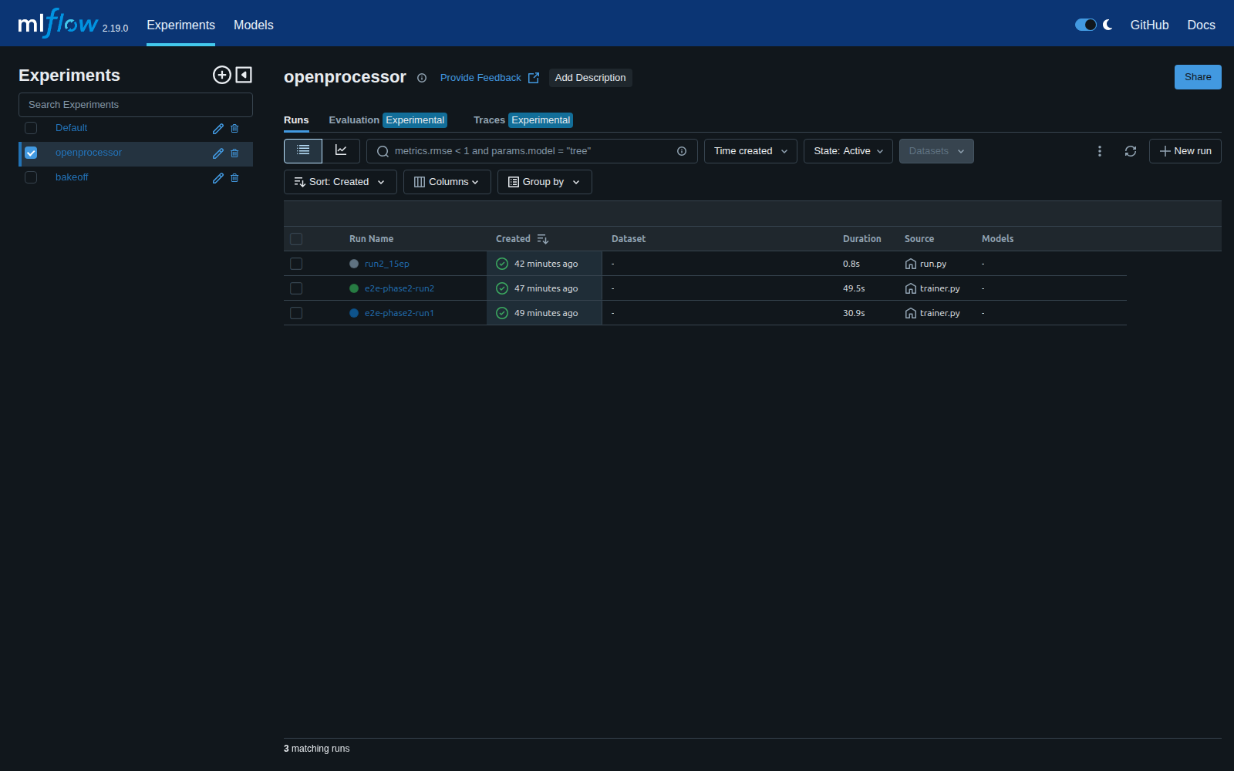Image resolution: width=1234 pixels, height=771 pixels.
Task: Switch to table list view
Action: 303,151
